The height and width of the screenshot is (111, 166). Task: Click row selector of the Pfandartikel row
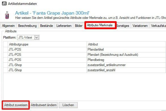pos(5,49)
